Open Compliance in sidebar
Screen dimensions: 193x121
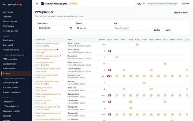8,102
